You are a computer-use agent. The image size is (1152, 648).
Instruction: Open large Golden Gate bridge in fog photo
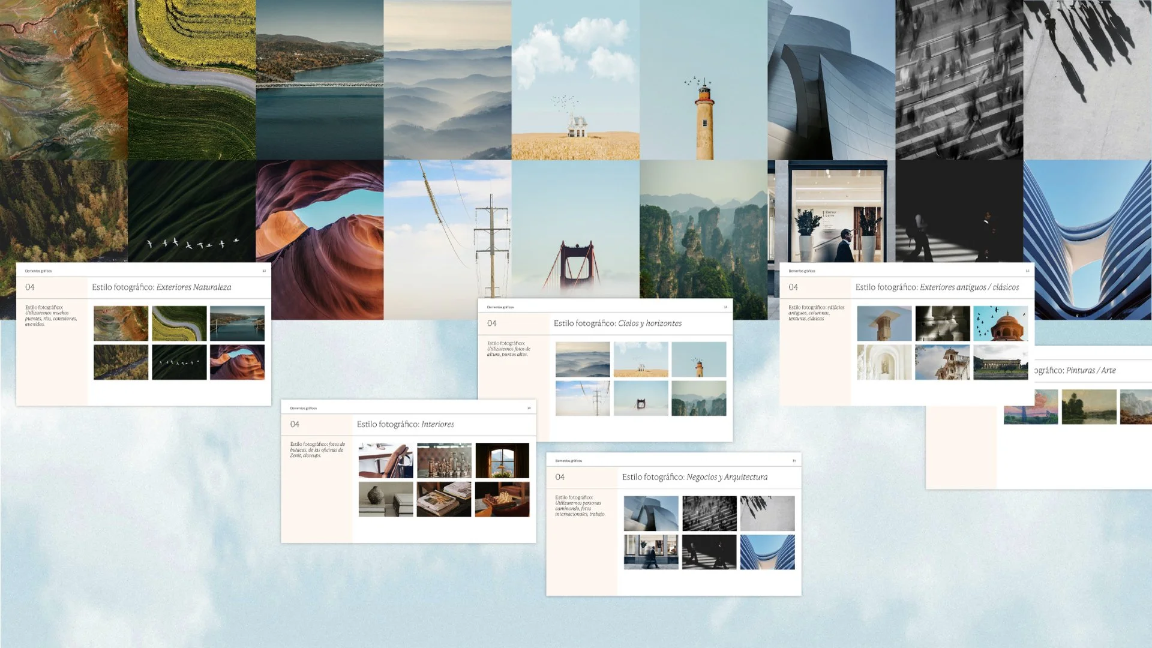575,229
